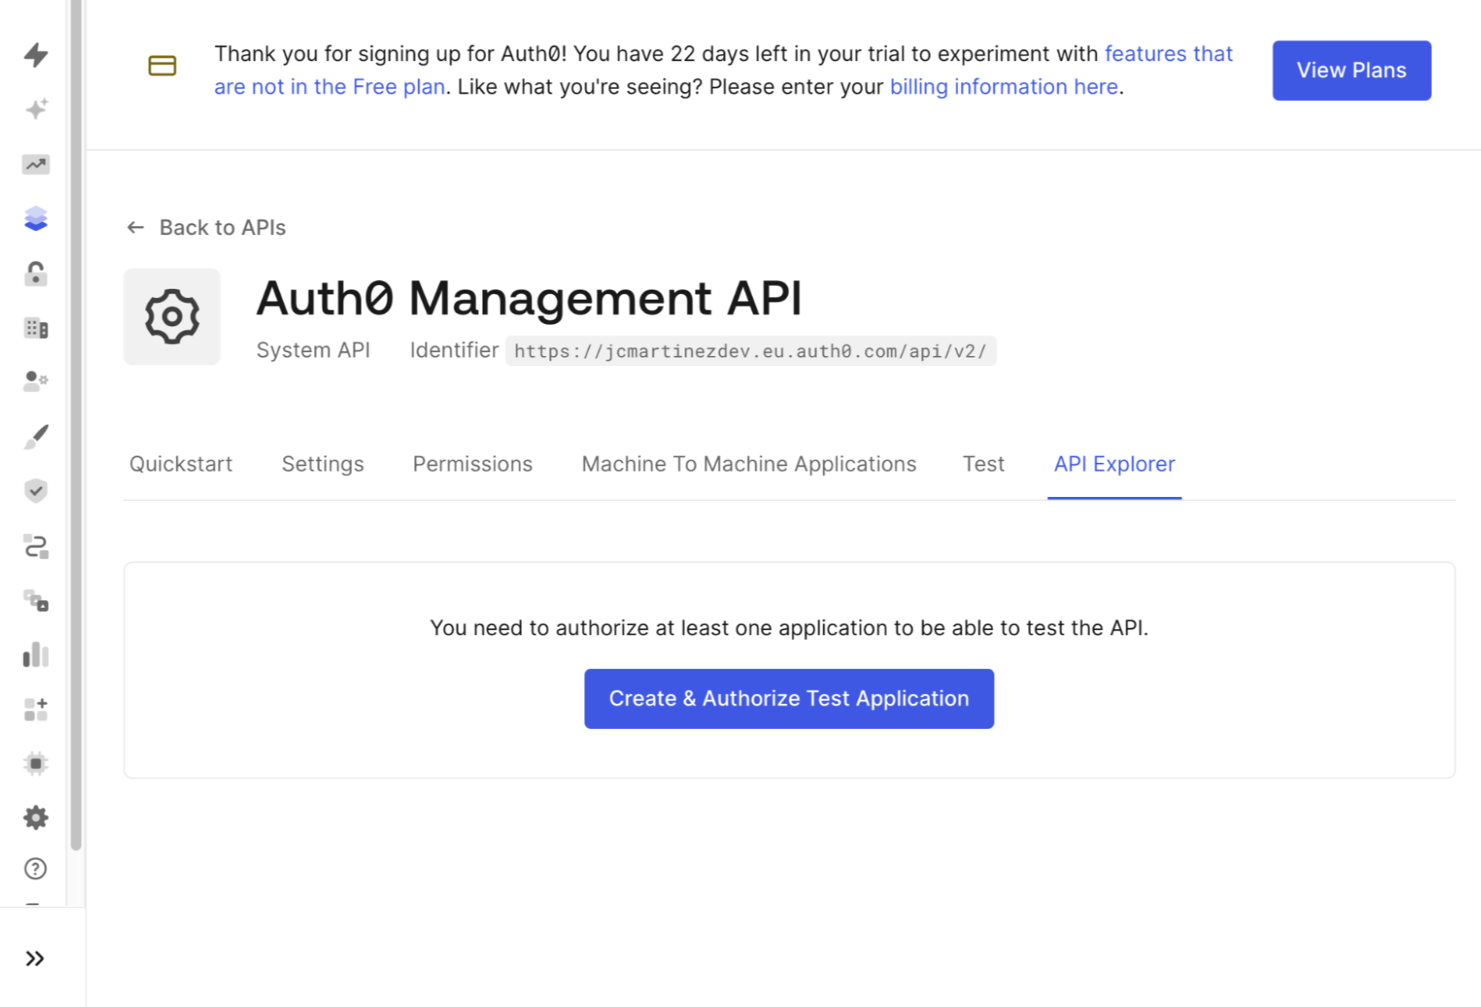
Task: Click Create & Authorize Test Application
Action: coord(788,698)
